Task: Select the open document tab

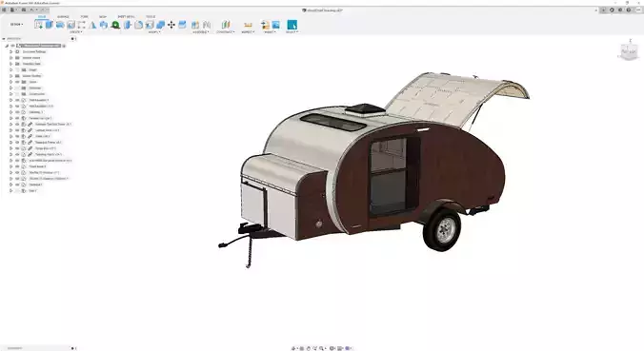Action: point(322,10)
